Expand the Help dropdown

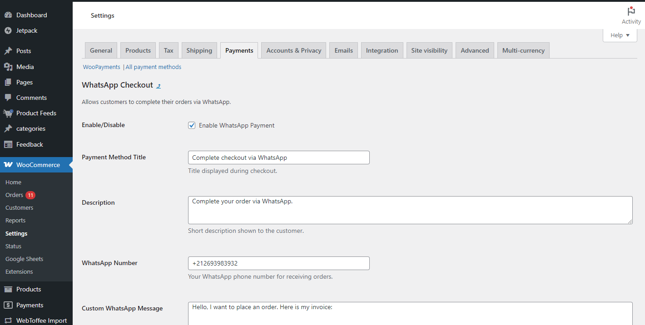pyautogui.click(x=620, y=35)
